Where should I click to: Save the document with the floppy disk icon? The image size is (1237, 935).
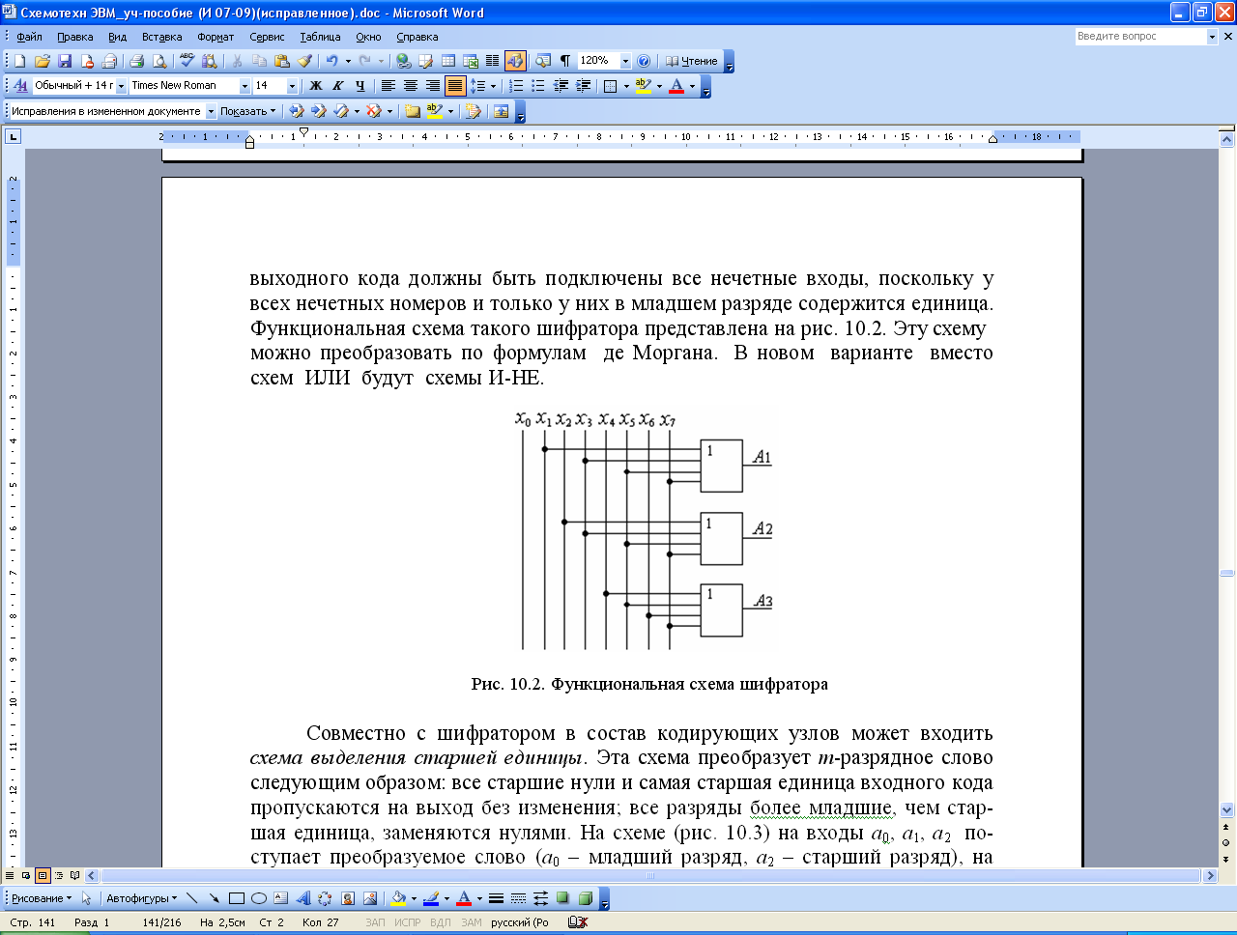[x=65, y=61]
